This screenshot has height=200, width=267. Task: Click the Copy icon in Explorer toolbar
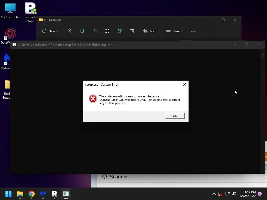(82, 31)
